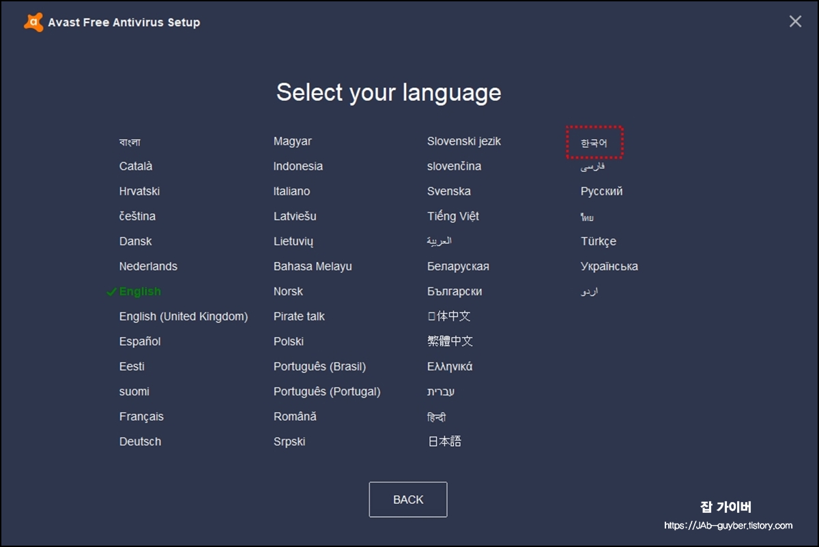Choose Pirate talk language
Screen dimensions: 819x547
[299, 316]
